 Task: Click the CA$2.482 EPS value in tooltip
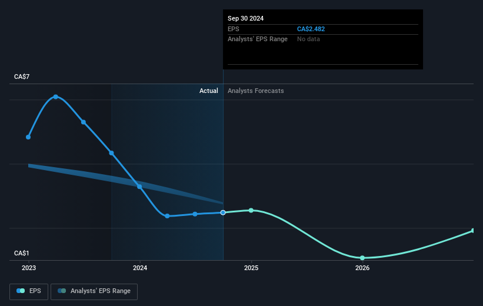click(x=311, y=29)
